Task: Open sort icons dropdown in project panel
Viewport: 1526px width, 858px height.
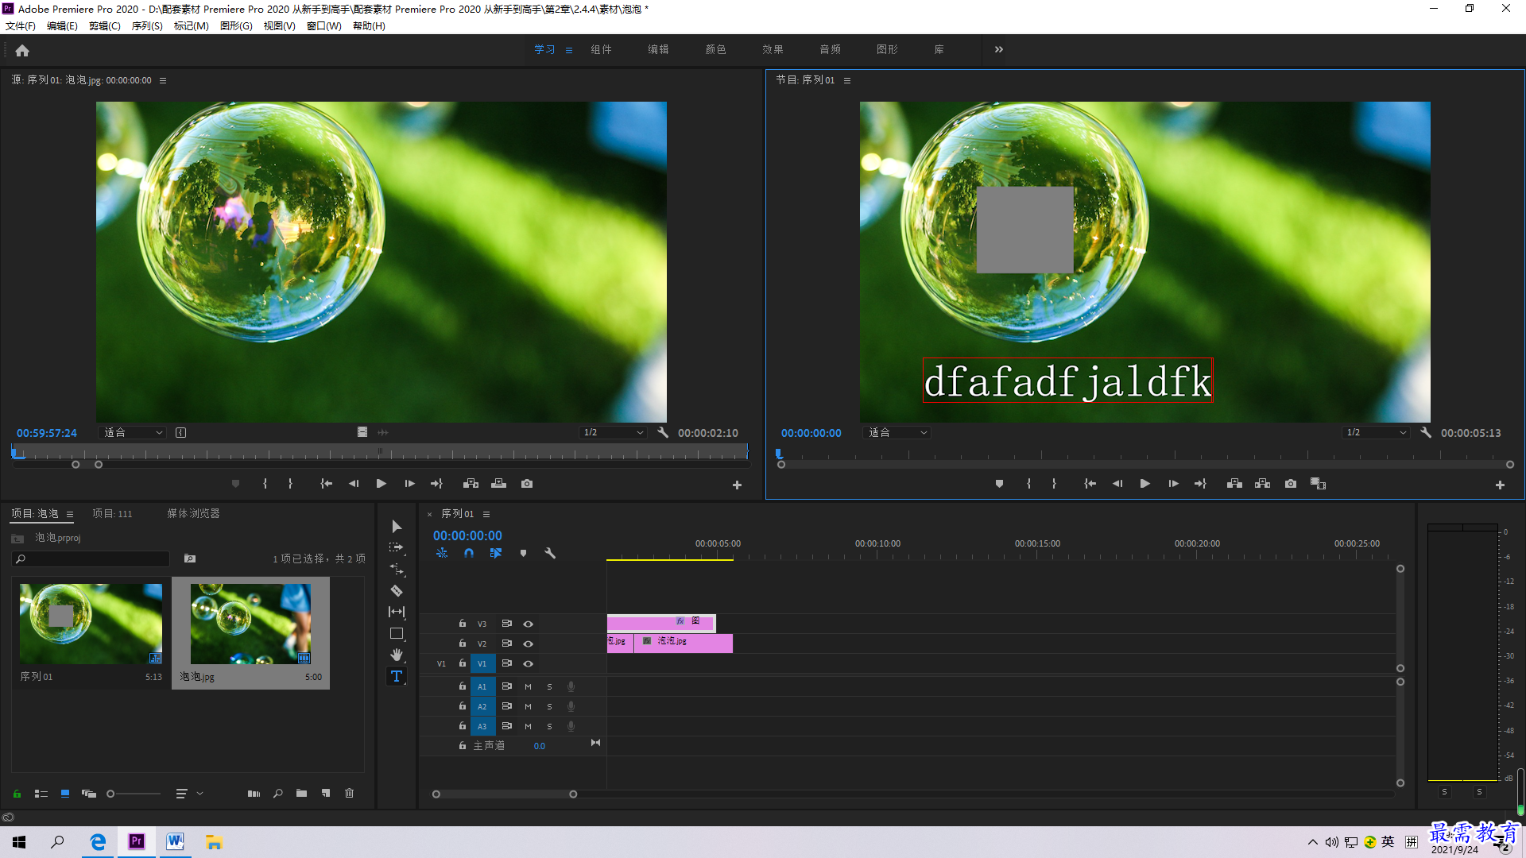Action: [x=189, y=794]
